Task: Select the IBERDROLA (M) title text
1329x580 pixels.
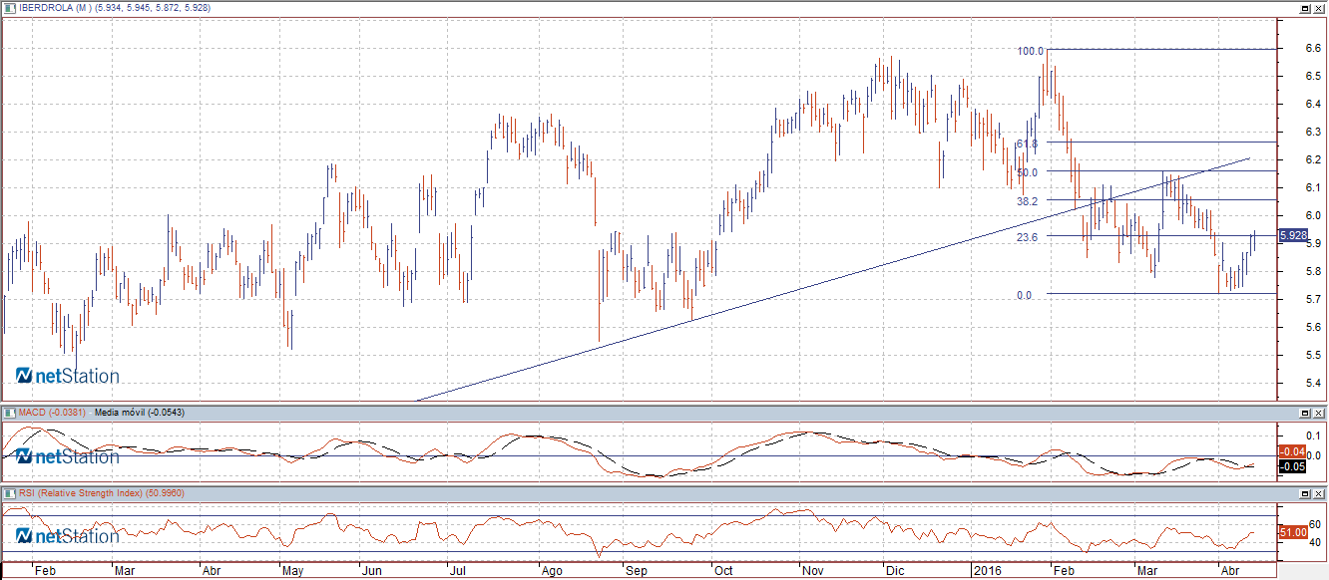Action: coord(54,7)
